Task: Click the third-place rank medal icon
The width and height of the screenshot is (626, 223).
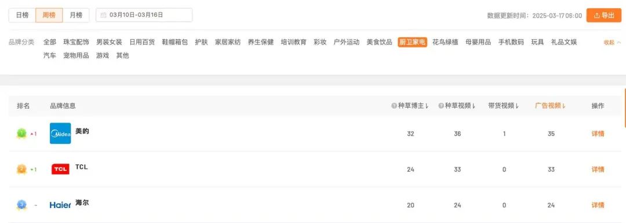Action: 21,205
